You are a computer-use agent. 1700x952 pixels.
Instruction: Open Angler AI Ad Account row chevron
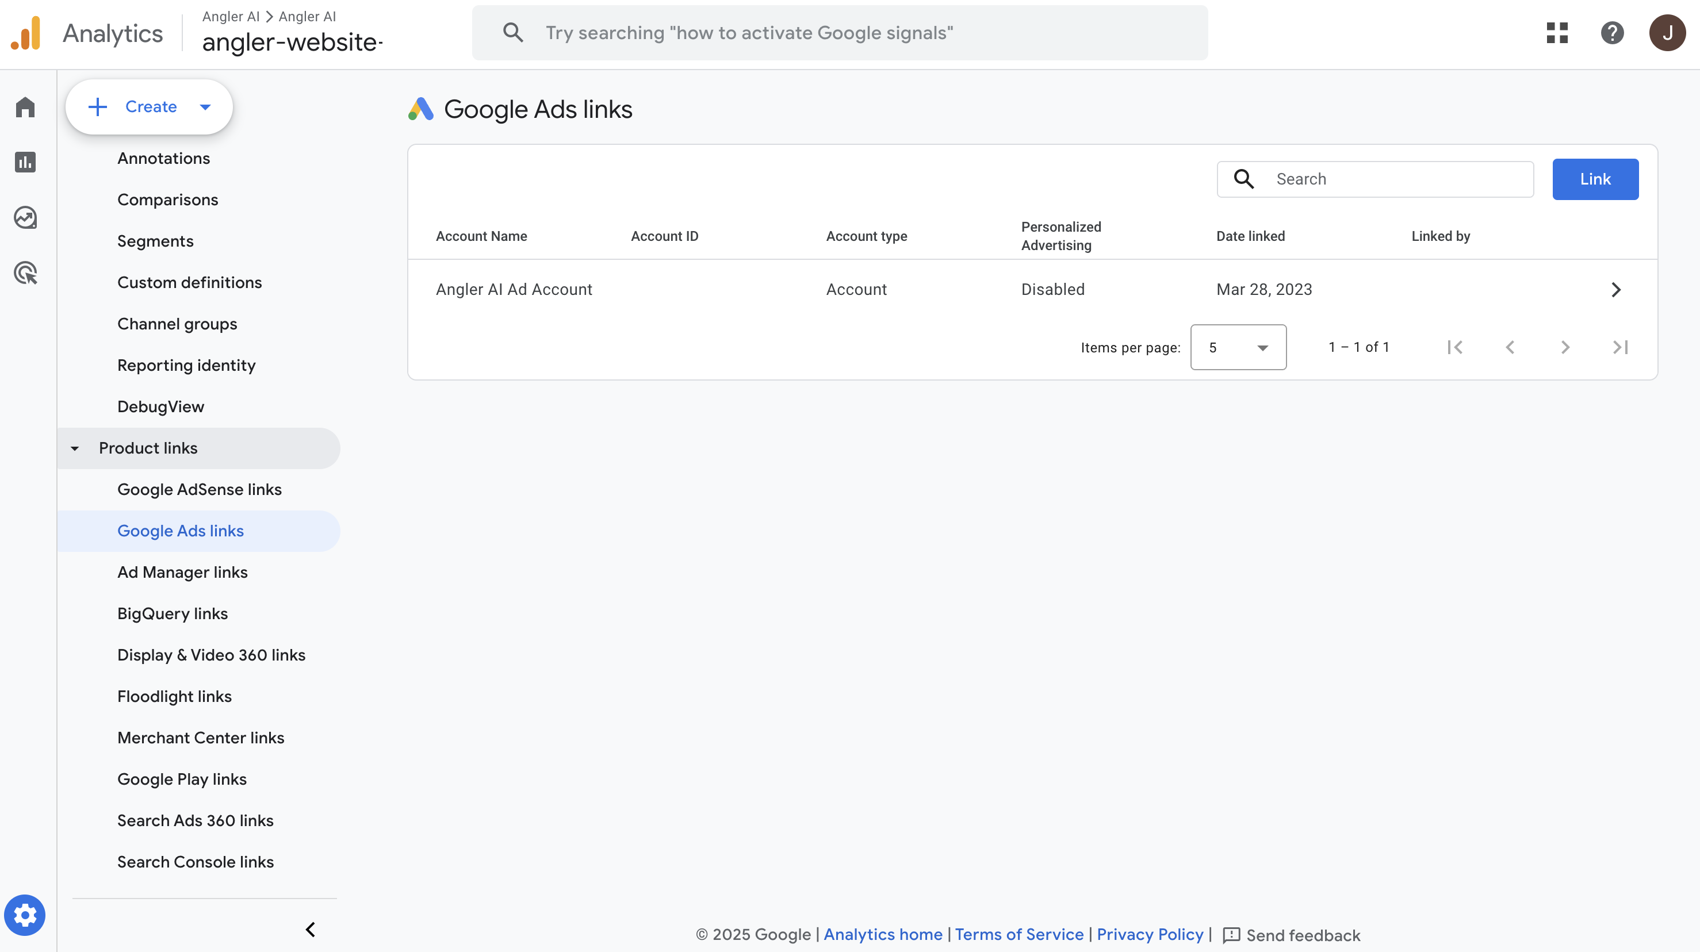click(x=1616, y=290)
